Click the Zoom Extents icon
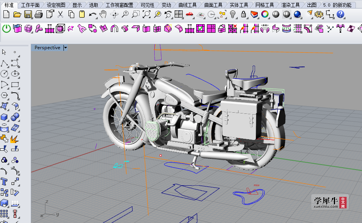The height and width of the screenshot is (223, 362). click(146, 15)
